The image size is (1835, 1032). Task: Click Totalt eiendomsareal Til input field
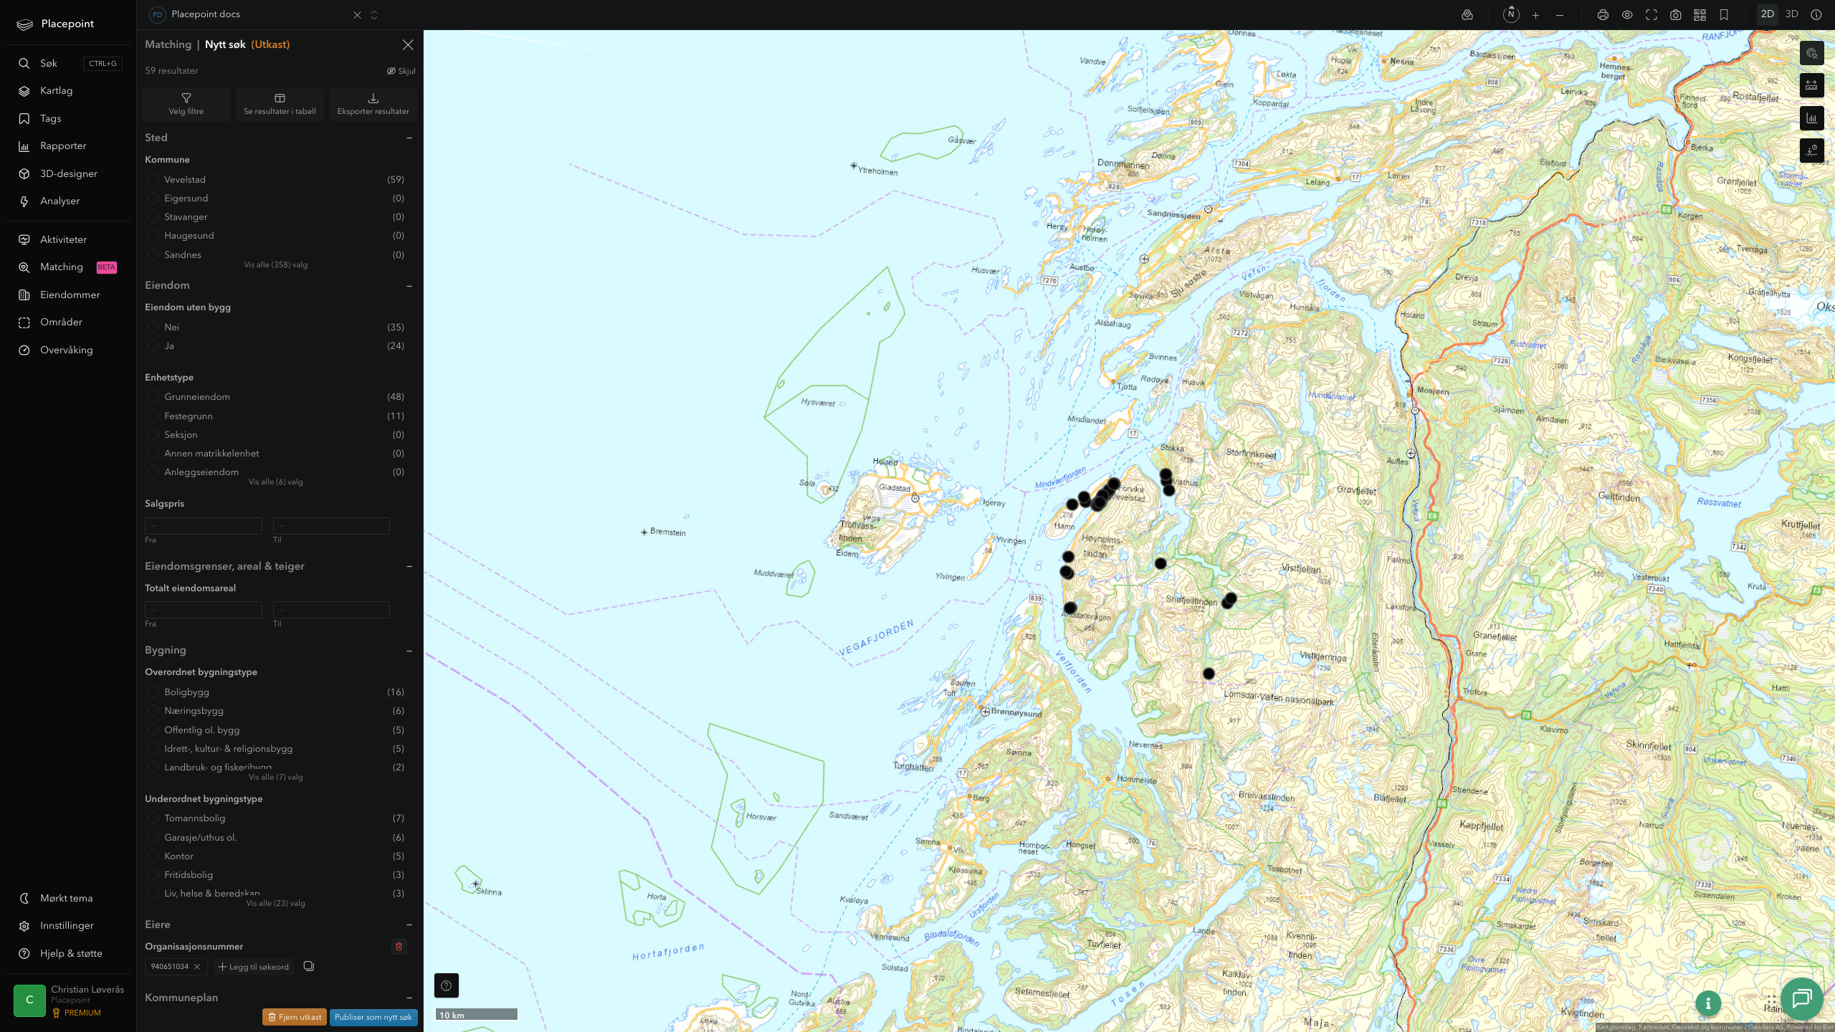(331, 610)
